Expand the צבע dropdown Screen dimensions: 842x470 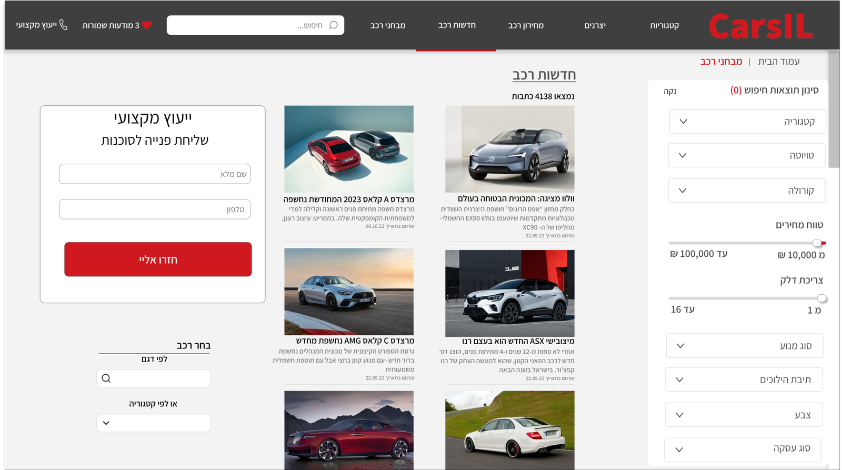pos(744,415)
